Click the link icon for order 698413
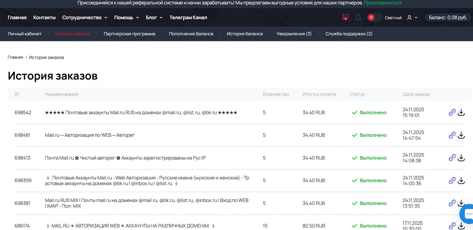 [x=452, y=158]
